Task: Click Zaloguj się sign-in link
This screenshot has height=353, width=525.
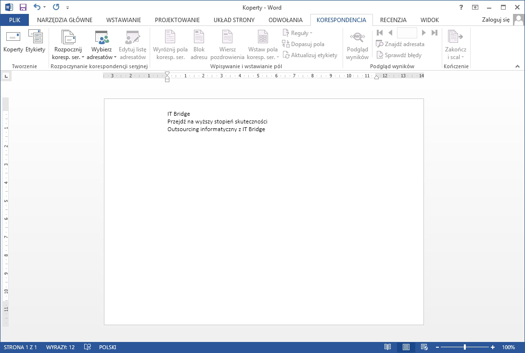Action: [496, 20]
